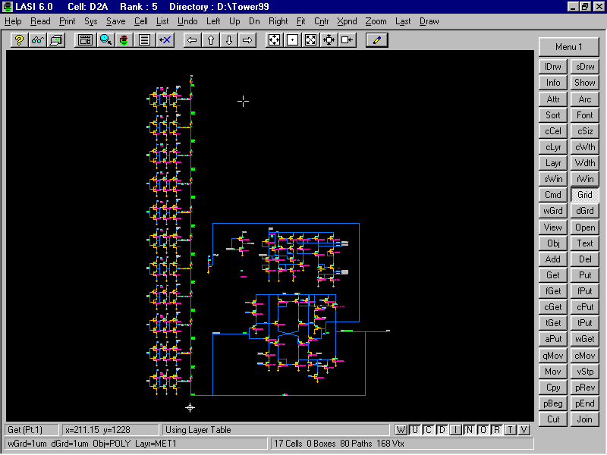
Task: Toggle the V status flag button
Action: 524,431
